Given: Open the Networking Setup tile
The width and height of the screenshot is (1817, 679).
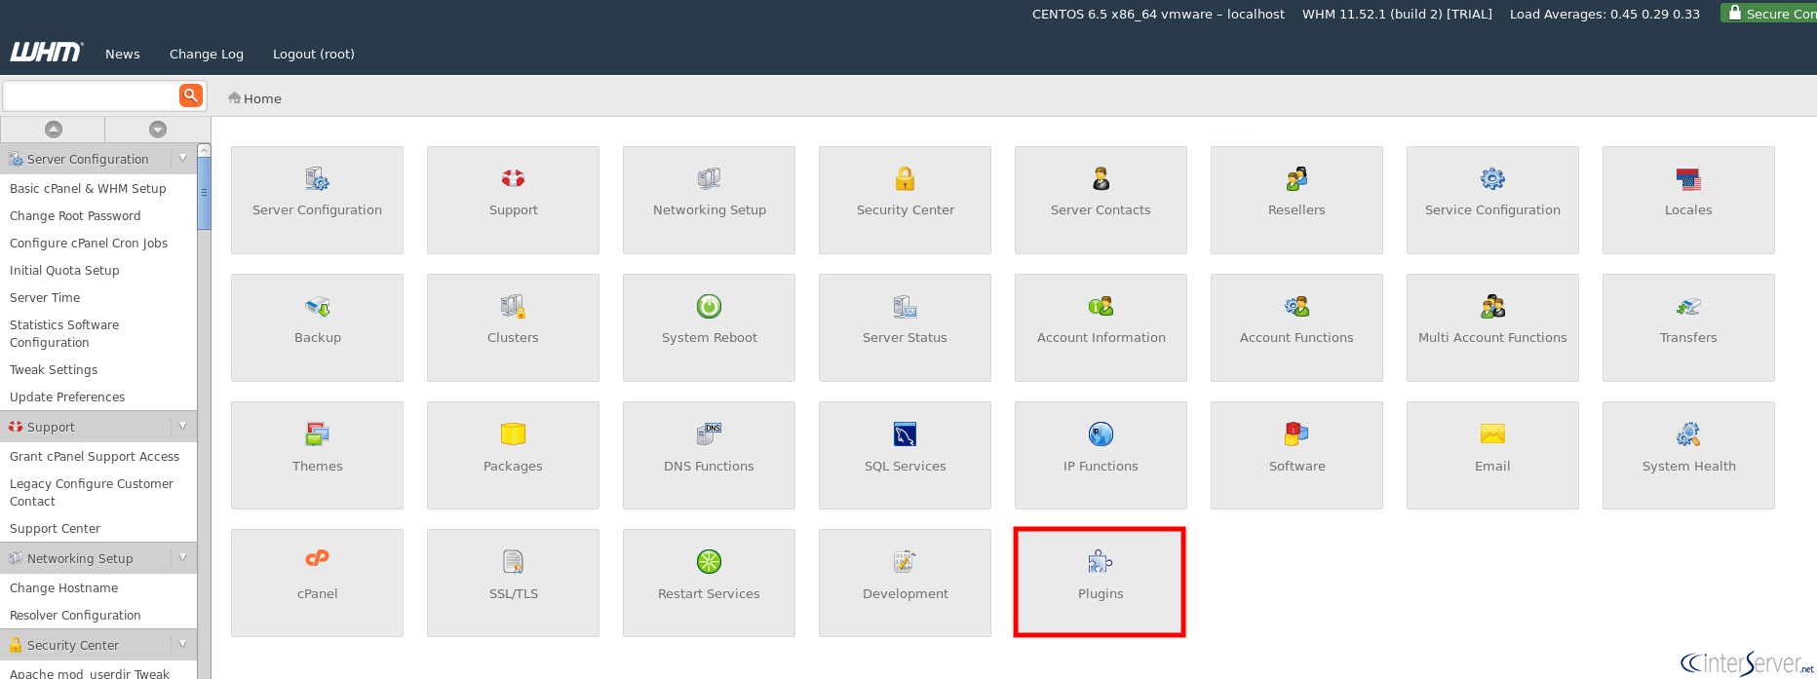Looking at the screenshot, I should click(709, 200).
